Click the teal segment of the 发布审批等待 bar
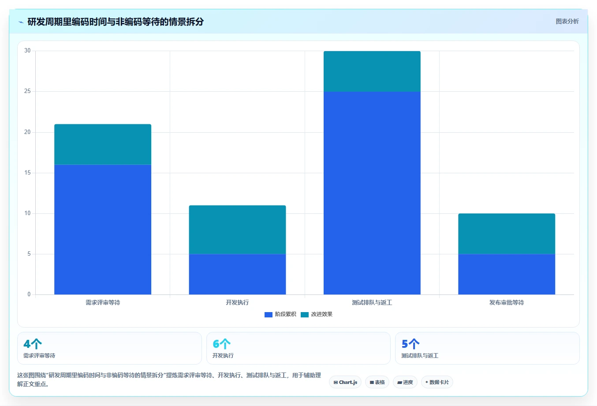 point(507,234)
